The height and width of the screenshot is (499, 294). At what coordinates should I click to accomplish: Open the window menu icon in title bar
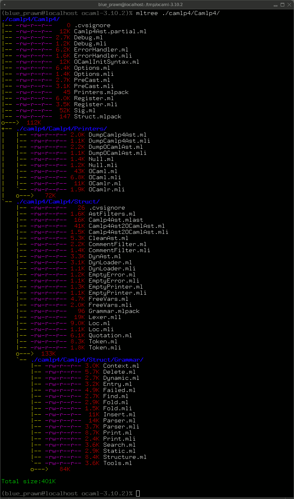click(4, 4)
